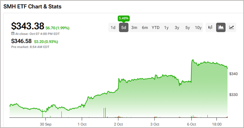Select the area chart view icon
Screen dimensions: 244x128
click(x=221, y=28)
